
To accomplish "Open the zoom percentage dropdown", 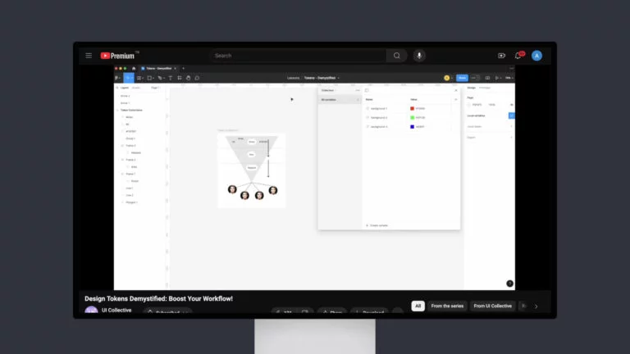I will [509, 78].
